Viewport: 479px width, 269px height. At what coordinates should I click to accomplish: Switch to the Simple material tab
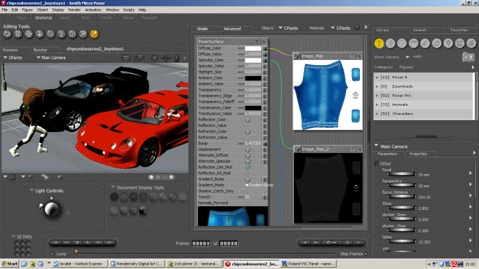point(202,29)
